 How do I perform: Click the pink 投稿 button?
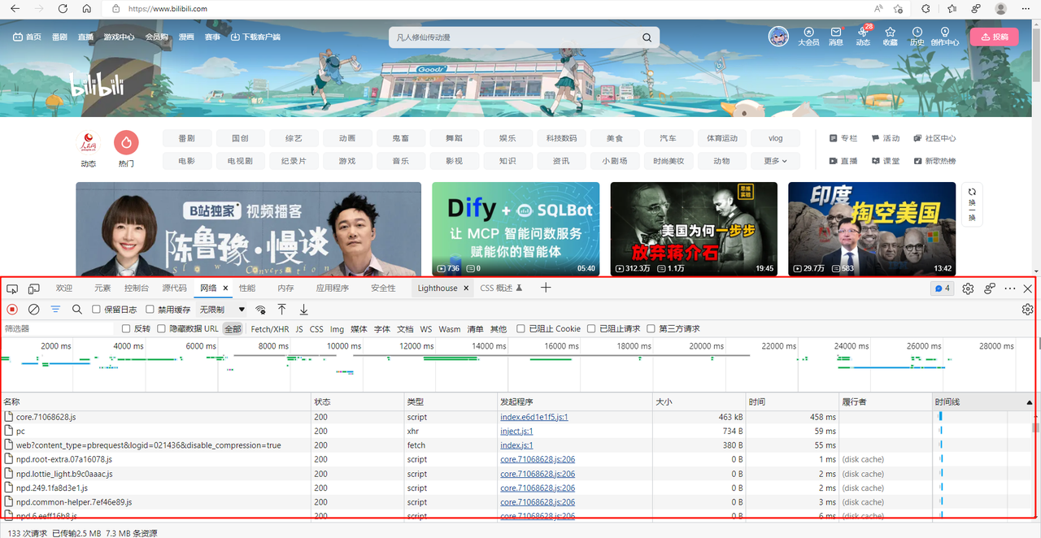(994, 37)
